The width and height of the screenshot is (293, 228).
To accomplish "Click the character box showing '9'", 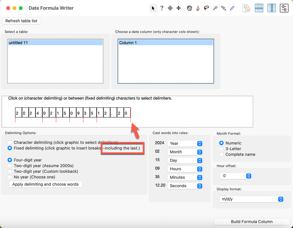I will tap(79, 112).
